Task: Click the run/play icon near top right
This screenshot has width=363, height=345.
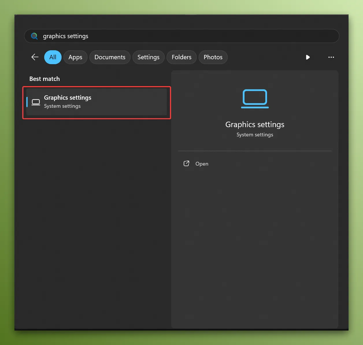Action: click(308, 57)
